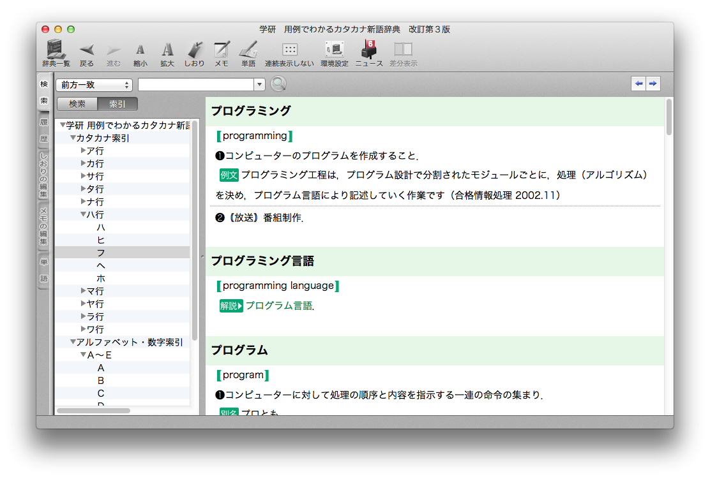Expand the ア行 tree node
The height and width of the screenshot is (479, 710).
(84, 151)
